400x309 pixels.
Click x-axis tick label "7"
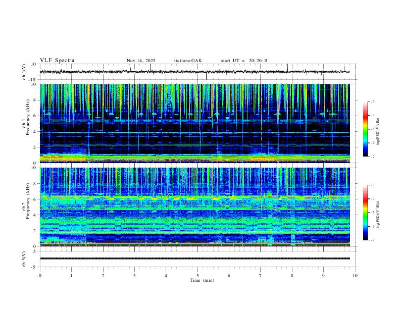tap(261, 276)
